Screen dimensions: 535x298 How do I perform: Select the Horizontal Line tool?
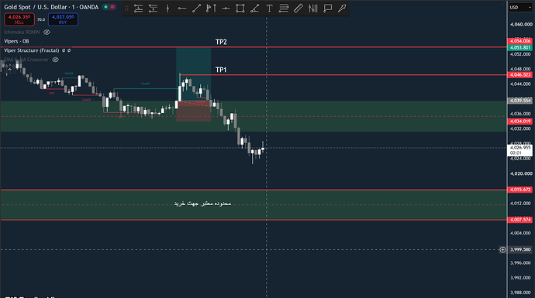point(226,9)
